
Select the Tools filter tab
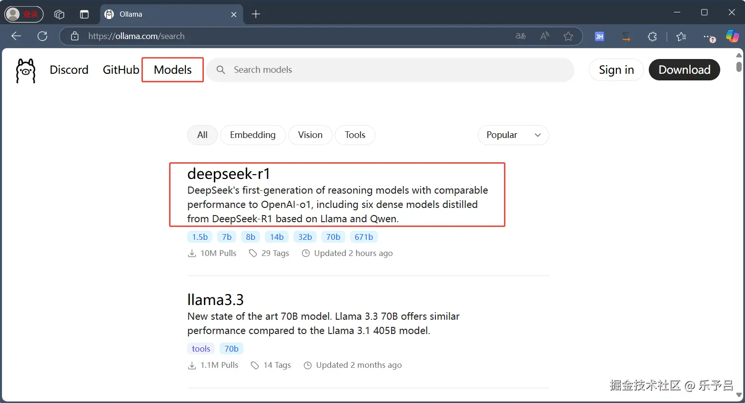[355, 135]
